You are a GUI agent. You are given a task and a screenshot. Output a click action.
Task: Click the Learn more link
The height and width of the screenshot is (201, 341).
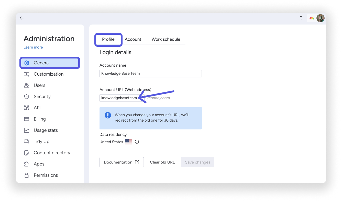33,47
